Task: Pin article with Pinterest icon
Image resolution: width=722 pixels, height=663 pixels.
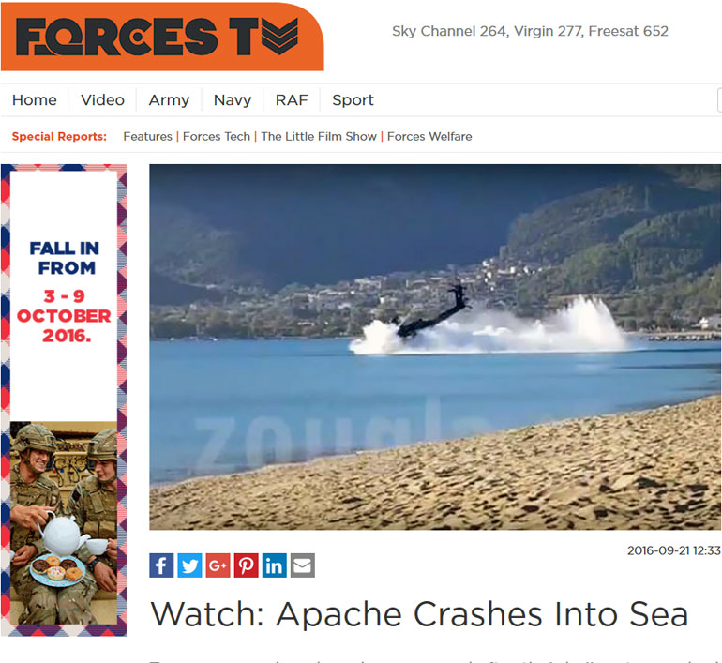Action: pyautogui.click(x=247, y=565)
